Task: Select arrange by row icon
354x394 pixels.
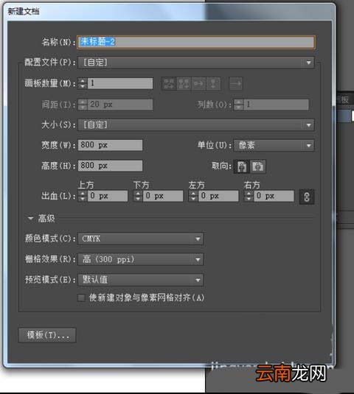Action: coord(198,83)
